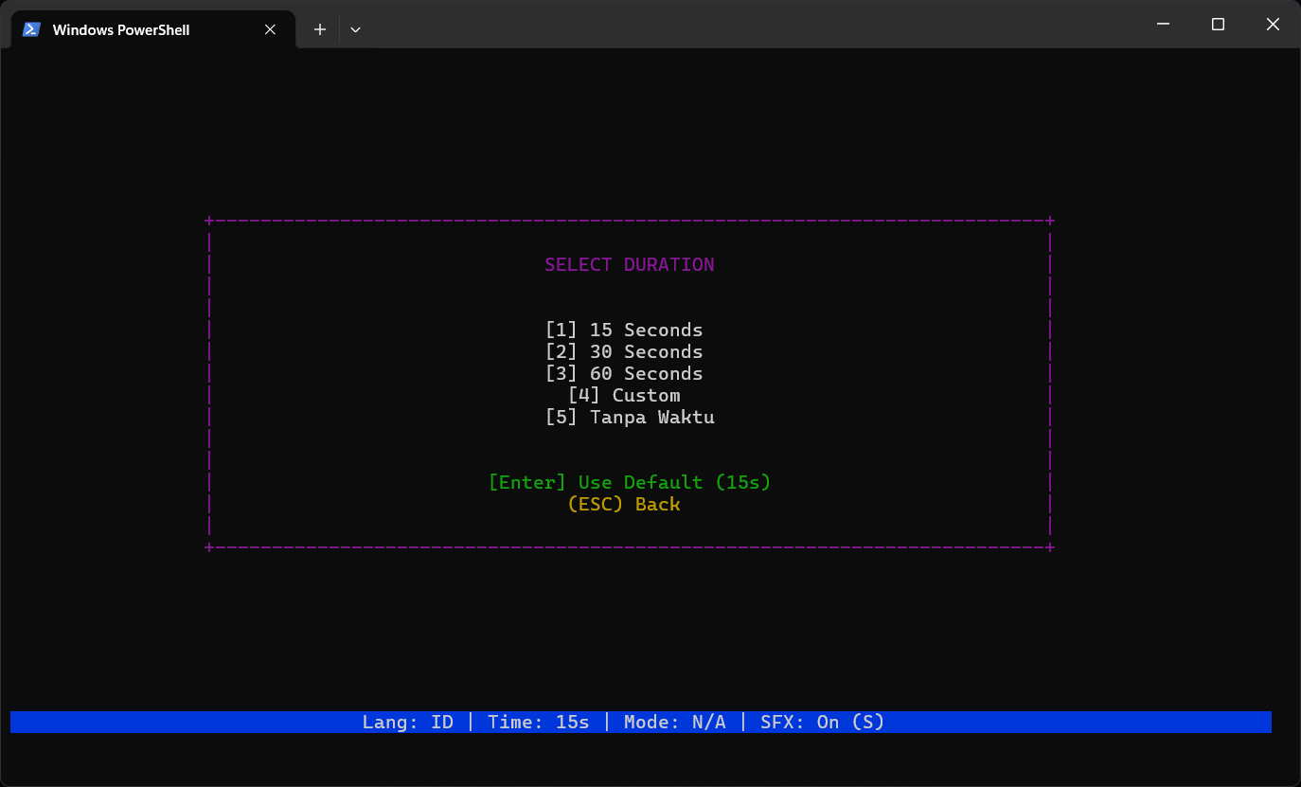Pick the [4] Custom duration option
Image resolution: width=1301 pixels, height=787 pixels.
coord(624,396)
